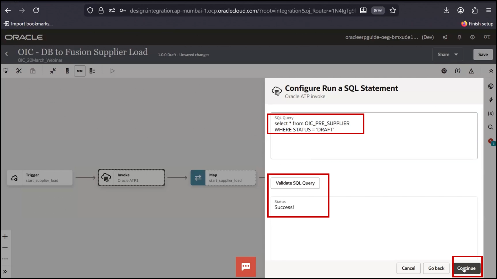Select the Trigger start_supplier_load node
497x279 pixels.
40,178
